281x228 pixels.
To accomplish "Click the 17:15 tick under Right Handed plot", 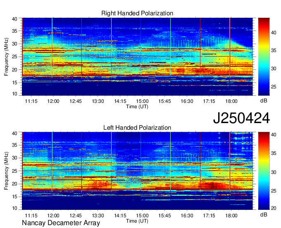I will point(209,101).
